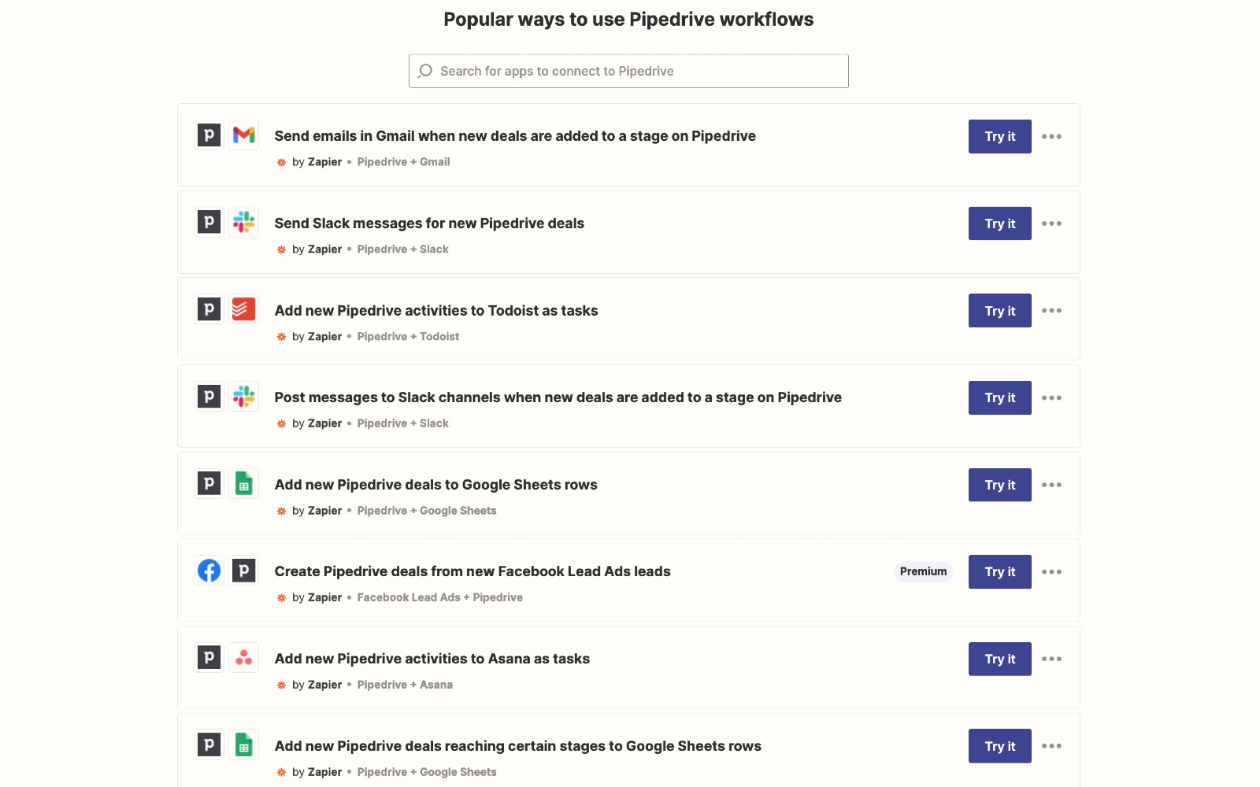This screenshot has width=1260, height=787.
Task: Expand the three-dot menu for the Todoist workflow
Action: (1051, 311)
